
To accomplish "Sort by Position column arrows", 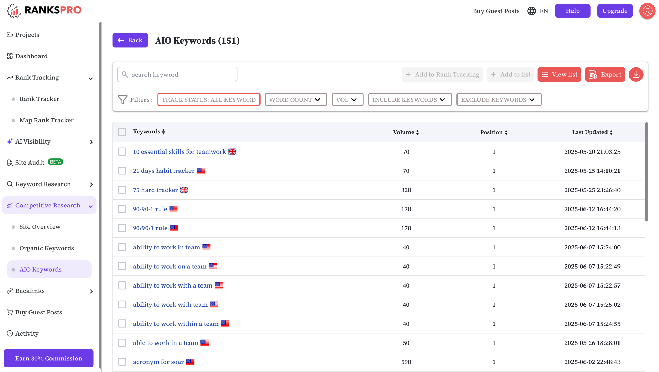I will pyautogui.click(x=506, y=133).
